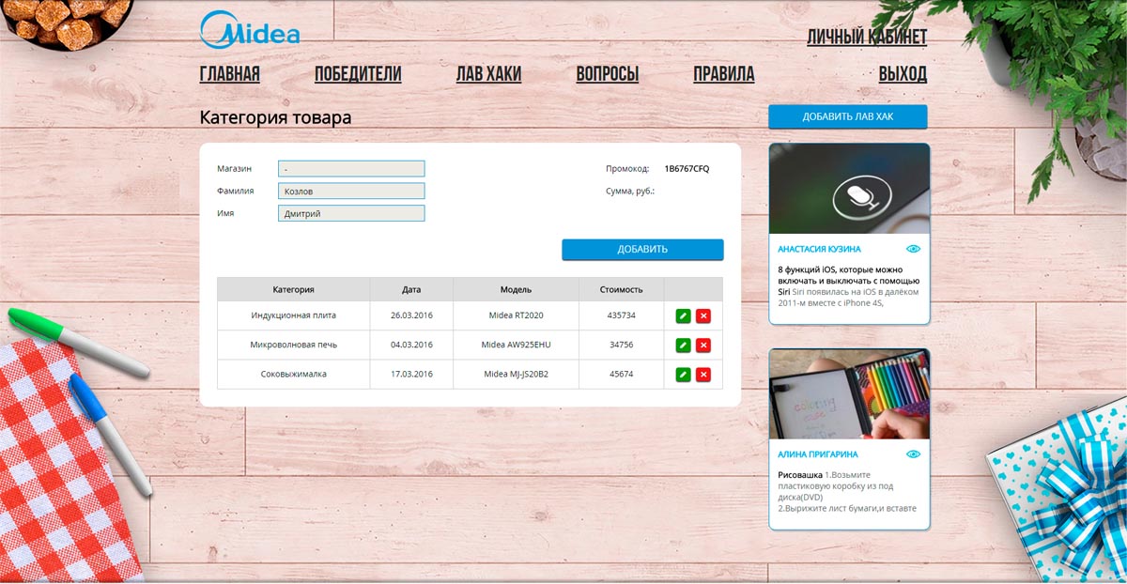Click the blue Добавить button
This screenshot has width=1127, height=584.
tap(642, 250)
